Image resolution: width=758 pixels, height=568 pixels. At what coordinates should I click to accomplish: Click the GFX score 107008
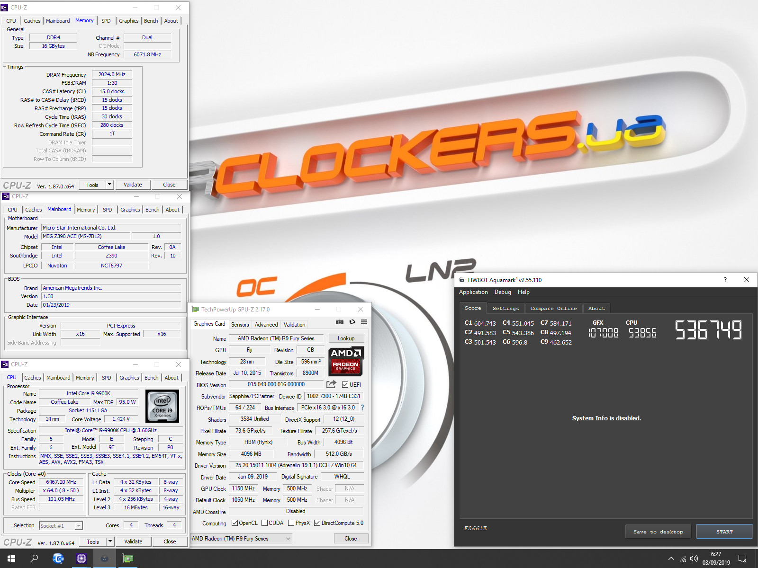tap(603, 333)
